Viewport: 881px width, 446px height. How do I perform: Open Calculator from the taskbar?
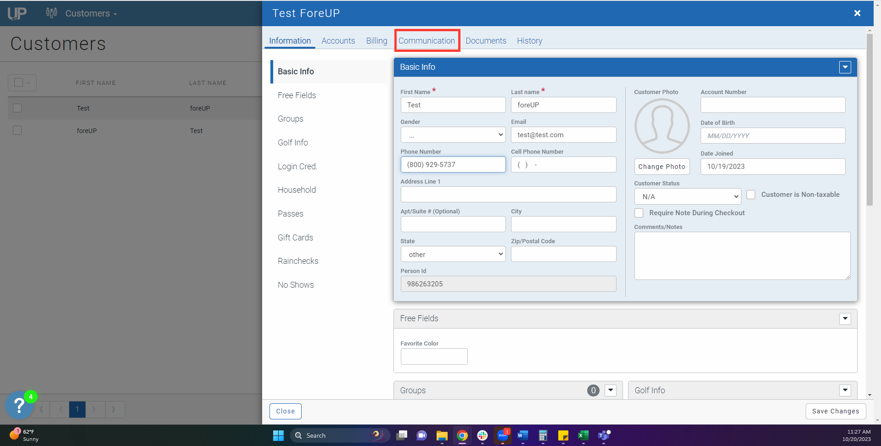[x=543, y=435]
